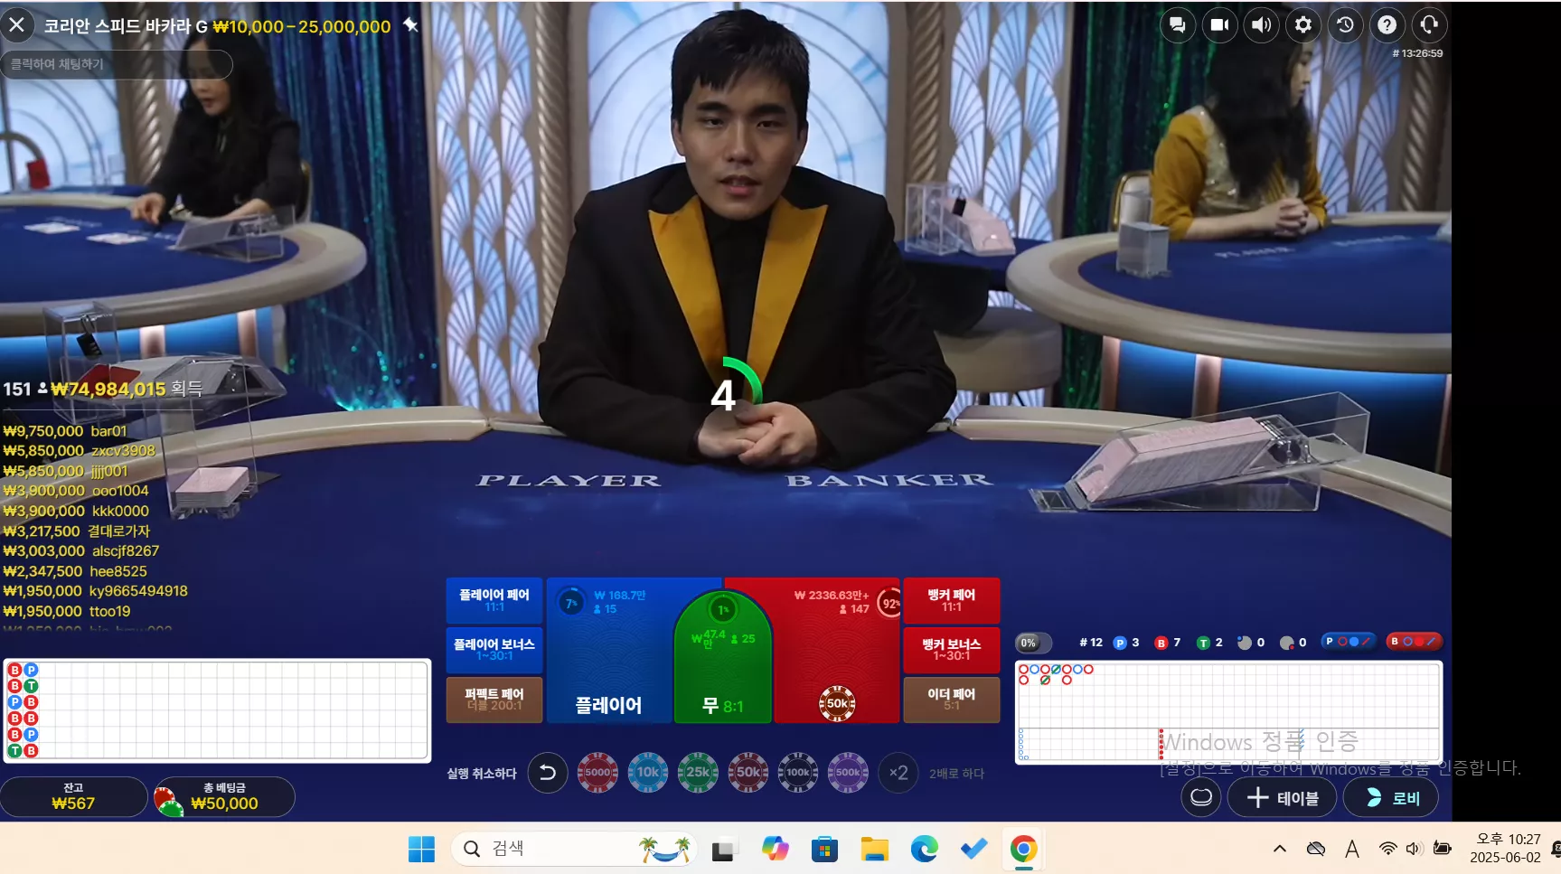
Task: Click winner row kkk0000
Action: 76,511
